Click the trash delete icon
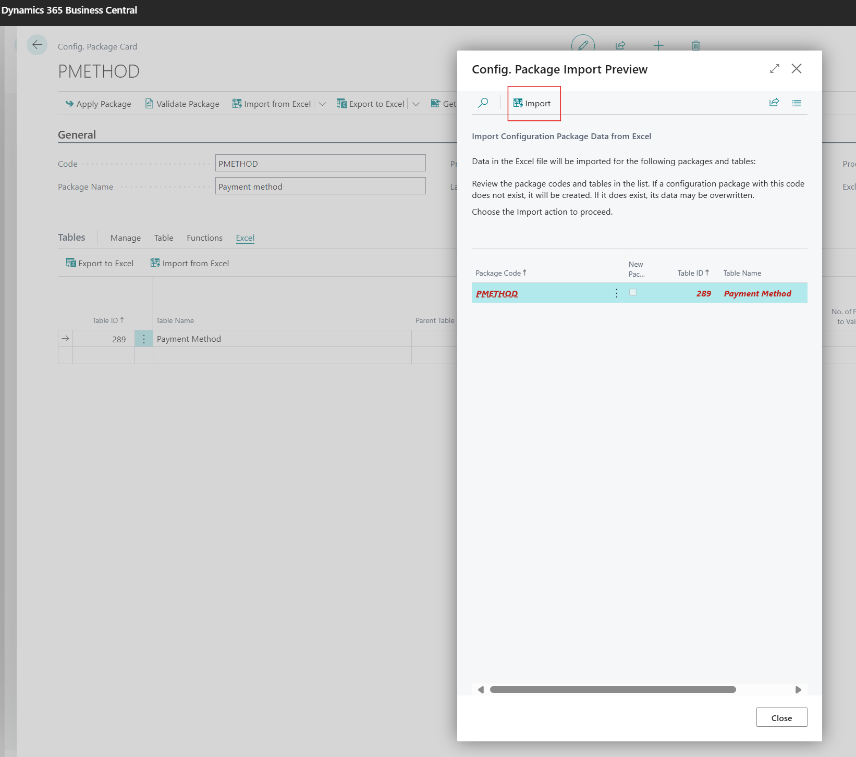 [695, 46]
